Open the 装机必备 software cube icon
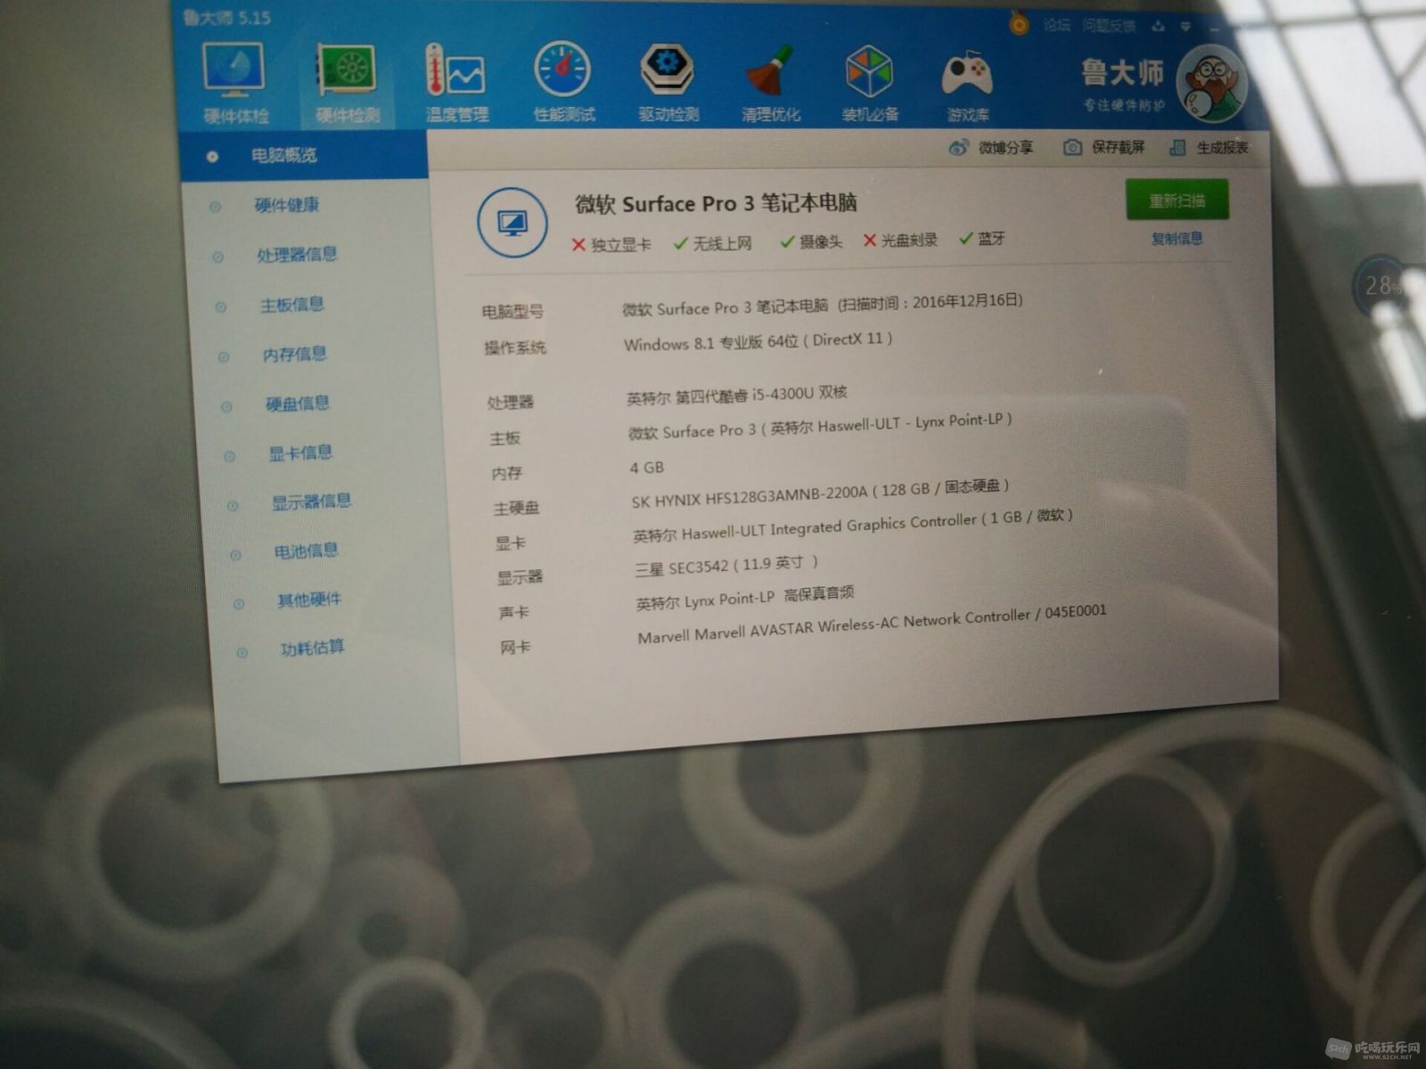This screenshot has width=1426, height=1069. coord(870,82)
